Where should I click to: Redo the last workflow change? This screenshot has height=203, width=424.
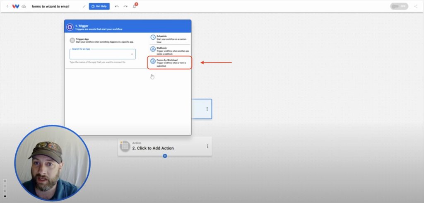[125, 6]
